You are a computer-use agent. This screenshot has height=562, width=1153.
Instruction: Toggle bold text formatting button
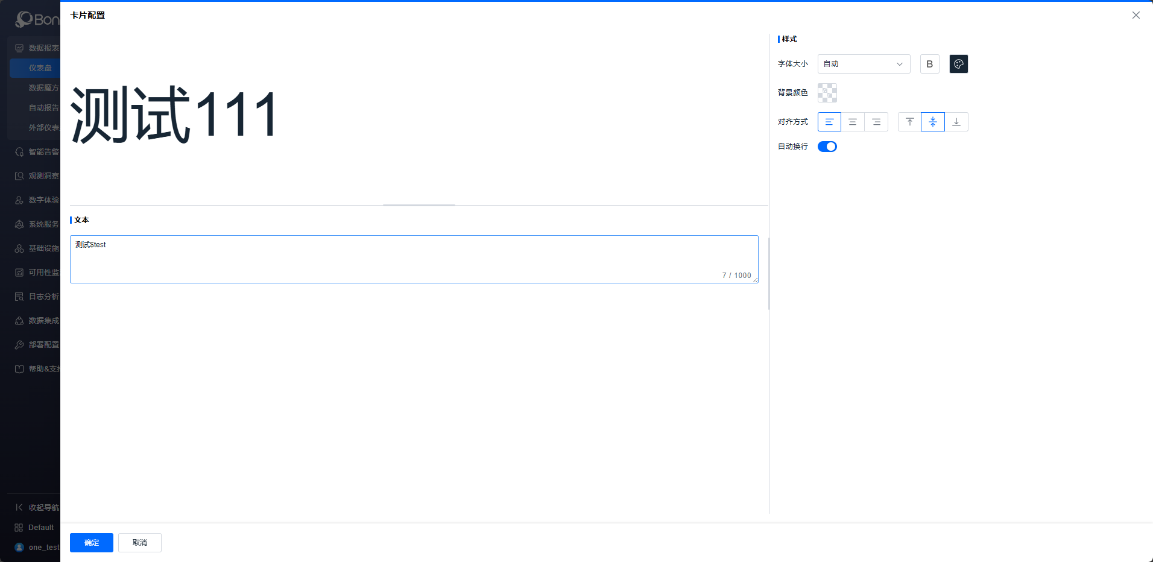tap(929, 64)
